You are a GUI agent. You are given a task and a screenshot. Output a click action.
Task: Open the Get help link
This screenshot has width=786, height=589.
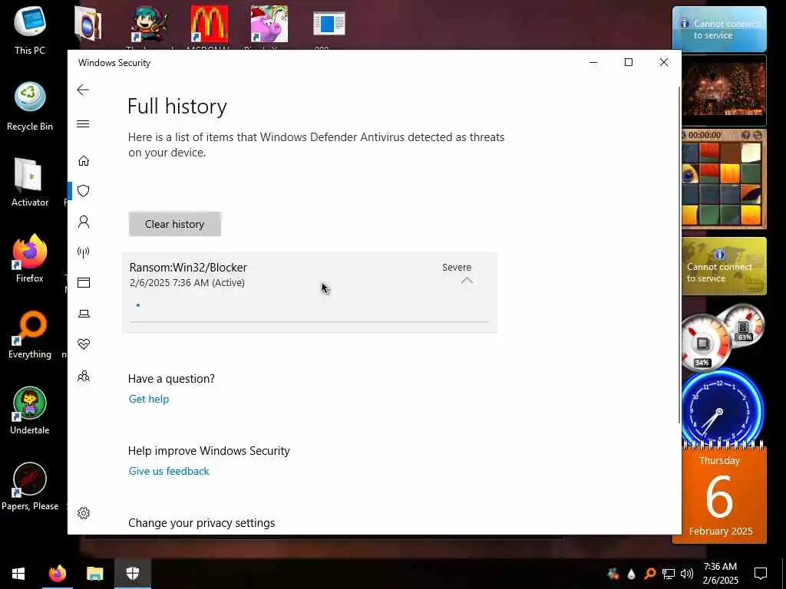tap(148, 399)
